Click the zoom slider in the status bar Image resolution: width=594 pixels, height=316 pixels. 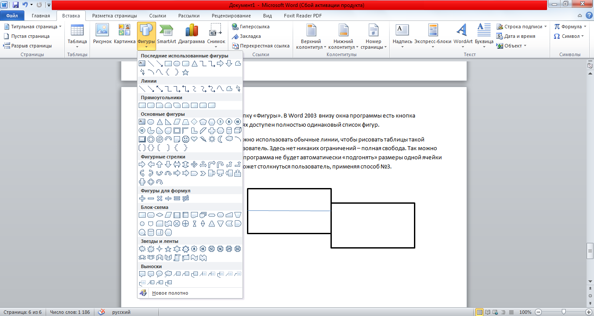pyautogui.click(x=564, y=312)
